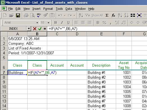Click the INDEX name box field
This screenshot has height=110, width=147.
[x=13, y=29]
